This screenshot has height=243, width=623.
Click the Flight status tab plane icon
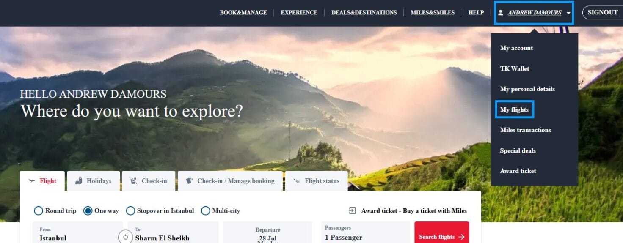coord(297,181)
